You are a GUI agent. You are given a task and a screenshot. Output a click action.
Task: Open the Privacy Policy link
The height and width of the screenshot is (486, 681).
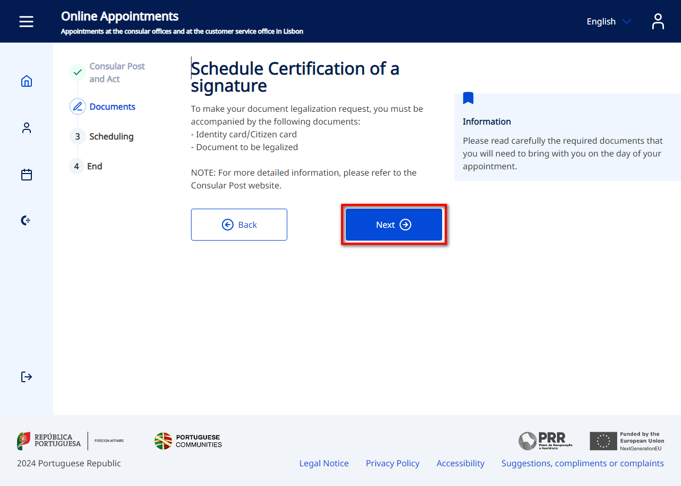[392, 463]
